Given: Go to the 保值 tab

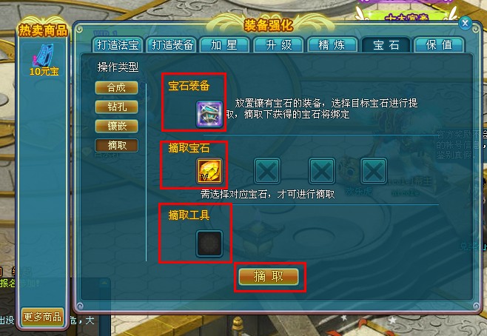Looking at the screenshot, I should point(439,45).
